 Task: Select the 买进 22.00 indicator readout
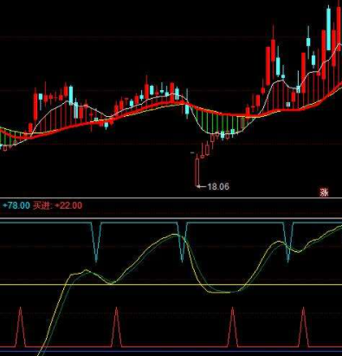[57, 205]
